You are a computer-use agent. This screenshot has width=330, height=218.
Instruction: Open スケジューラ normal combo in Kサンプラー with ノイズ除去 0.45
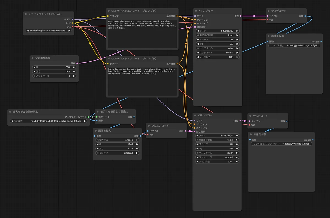click(x=217, y=157)
